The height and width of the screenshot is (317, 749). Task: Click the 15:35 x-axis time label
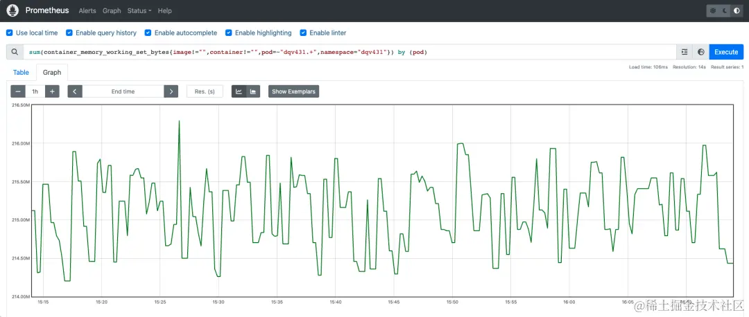pyautogui.click(x=277, y=302)
